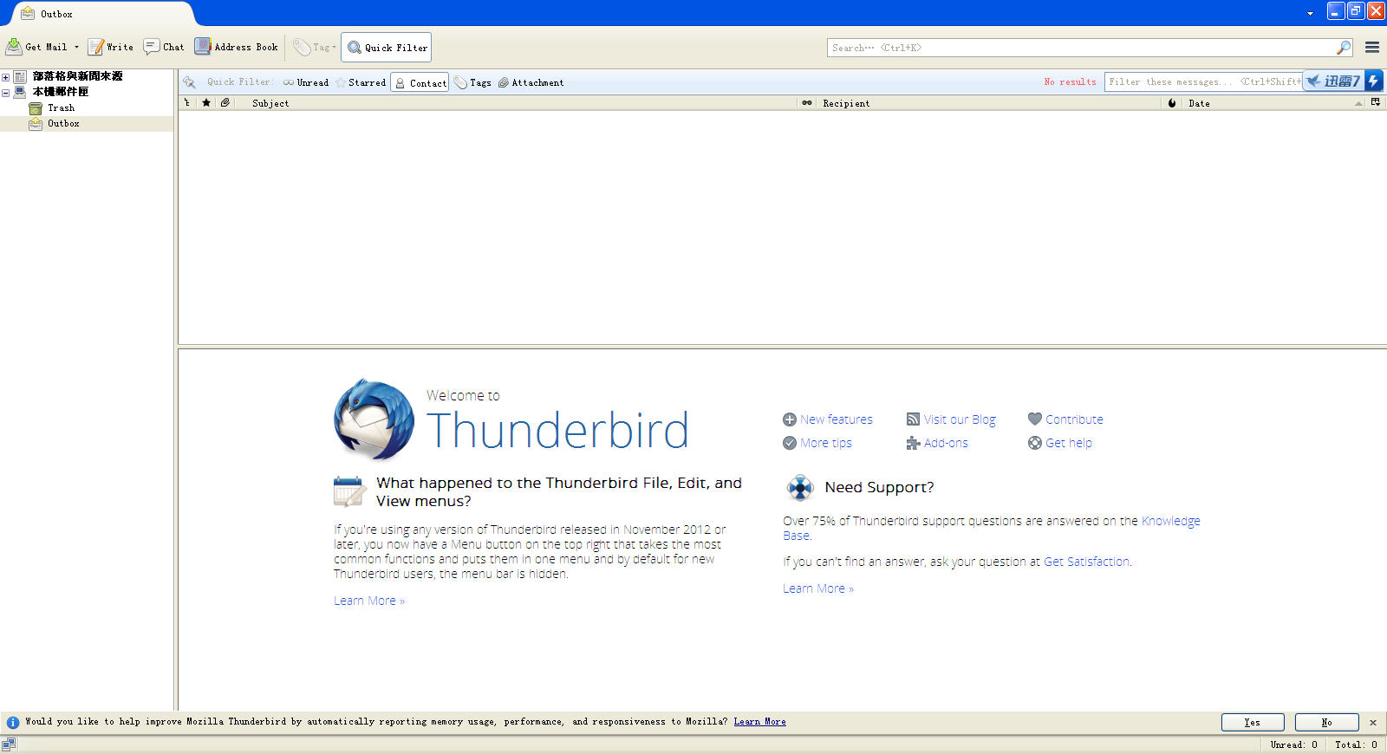The width and height of the screenshot is (1387, 754).
Task: Open the Get Mail dropdown arrow
Action: pyautogui.click(x=76, y=47)
